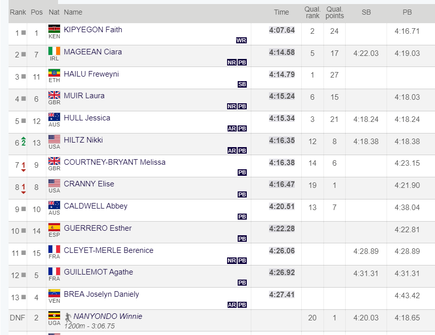
Task: Open MAGEEAN Ciara athlete profile
Action: coord(93,52)
